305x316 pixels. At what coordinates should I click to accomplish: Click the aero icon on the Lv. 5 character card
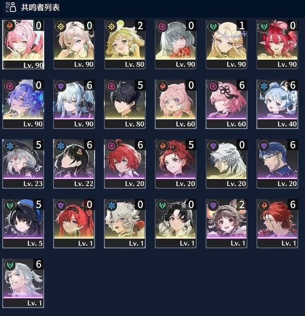(10, 206)
